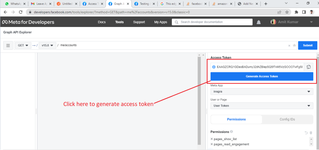Open the Docs menu in the header
The height and width of the screenshot is (150, 319).
[102, 22]
